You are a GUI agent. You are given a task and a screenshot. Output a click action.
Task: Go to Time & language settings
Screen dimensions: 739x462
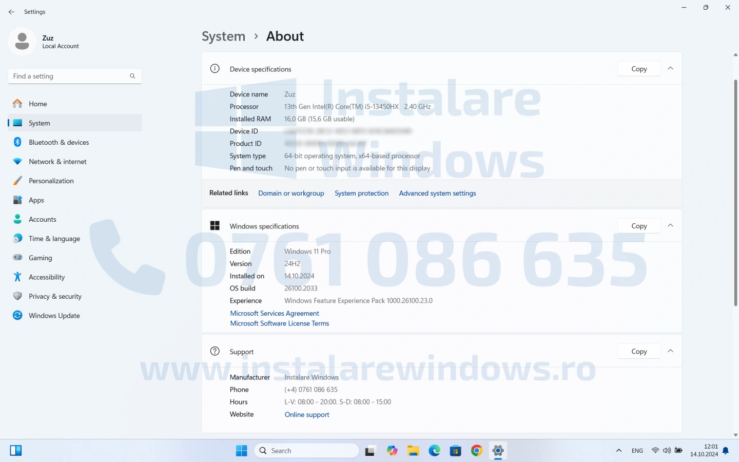tap(54, 239)
